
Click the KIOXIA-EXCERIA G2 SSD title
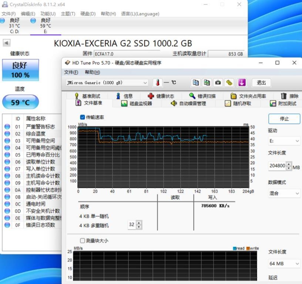123,44
